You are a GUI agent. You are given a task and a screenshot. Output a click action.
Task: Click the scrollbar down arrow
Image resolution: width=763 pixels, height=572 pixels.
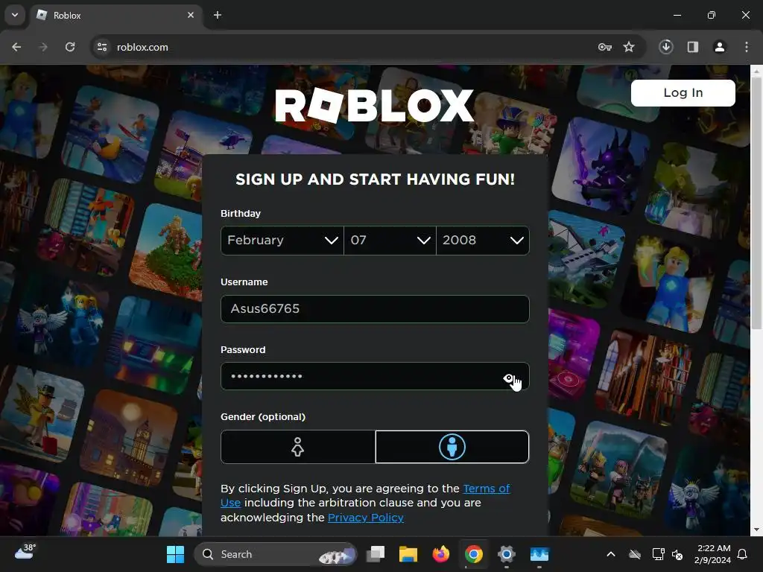point(757,530)
